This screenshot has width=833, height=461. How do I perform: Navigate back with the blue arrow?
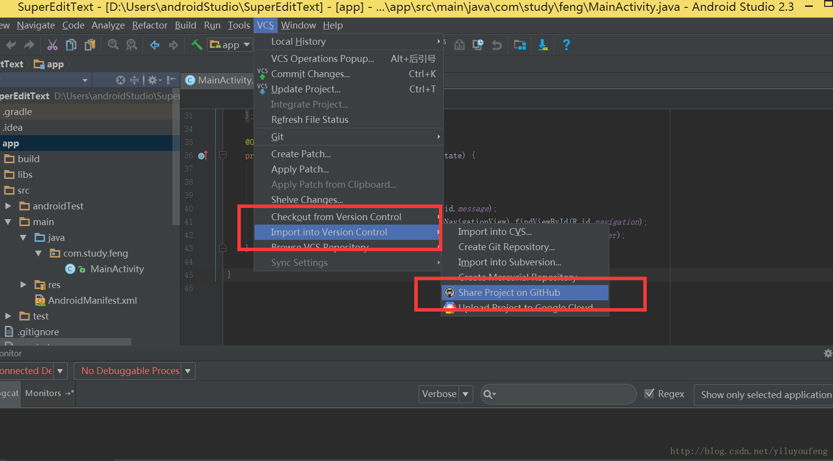[155, 45]
